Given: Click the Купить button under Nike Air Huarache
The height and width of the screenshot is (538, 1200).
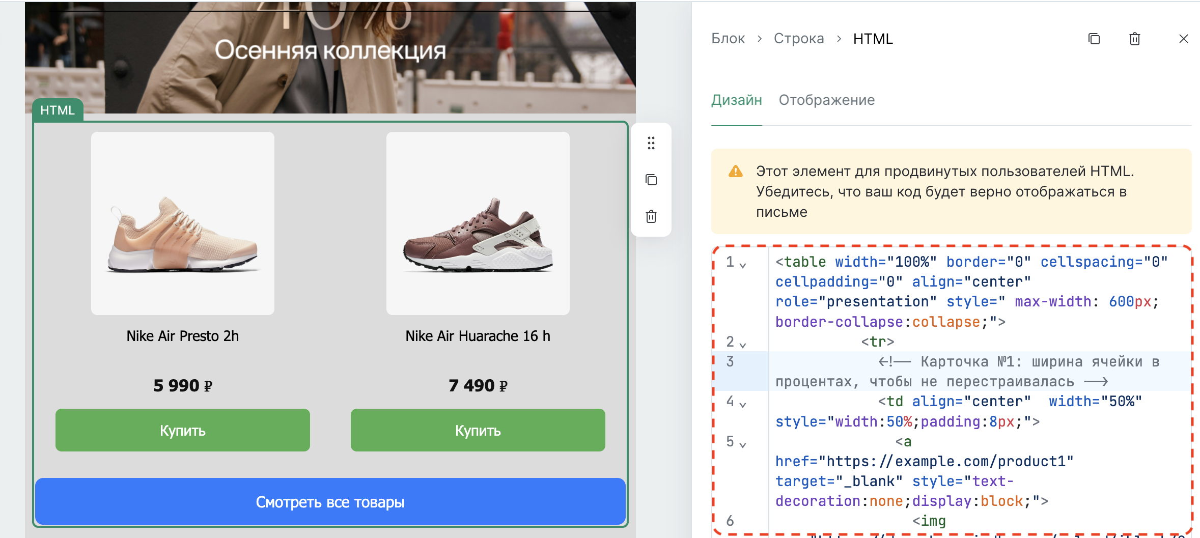Looking at the screenshot, I should [478, 430].
